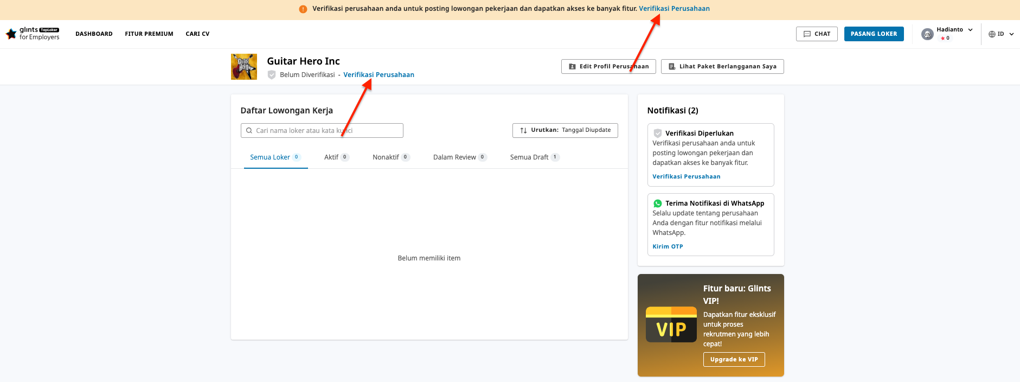The image size is (1020, 382).
Task: Click the VIP badge image
Action: click(671, 324)
